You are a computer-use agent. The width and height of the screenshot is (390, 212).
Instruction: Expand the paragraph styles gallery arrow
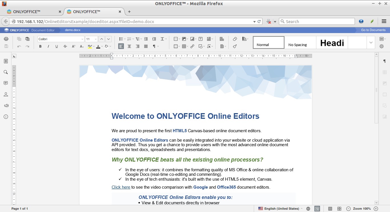pos(371,43)
